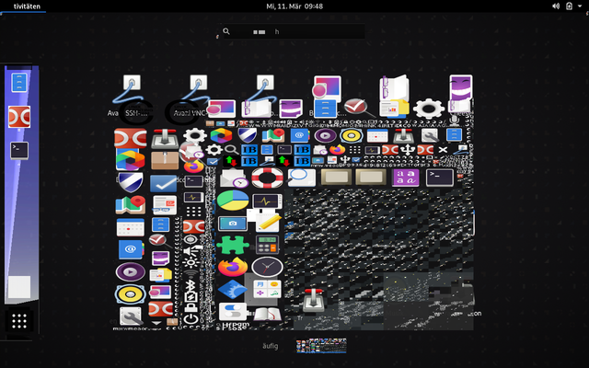Click the Bluetooth symbol in the symbol column
This screenshot has height=368, width=589.
coord(191,285)
